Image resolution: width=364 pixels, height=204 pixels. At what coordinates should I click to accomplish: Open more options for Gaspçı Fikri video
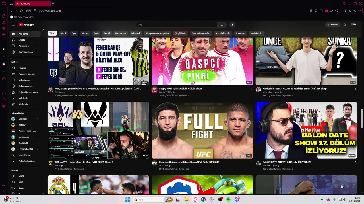(252, 89)
